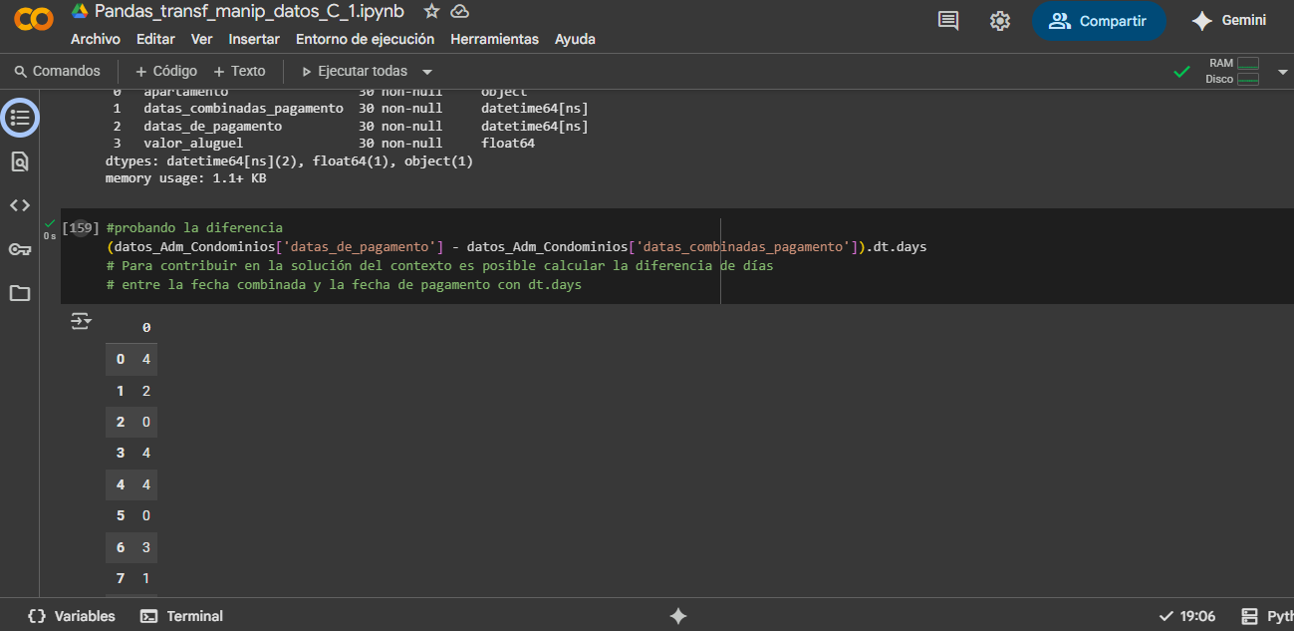Open the Variables panel
The image size is (1294, 631).
(72, 616)
